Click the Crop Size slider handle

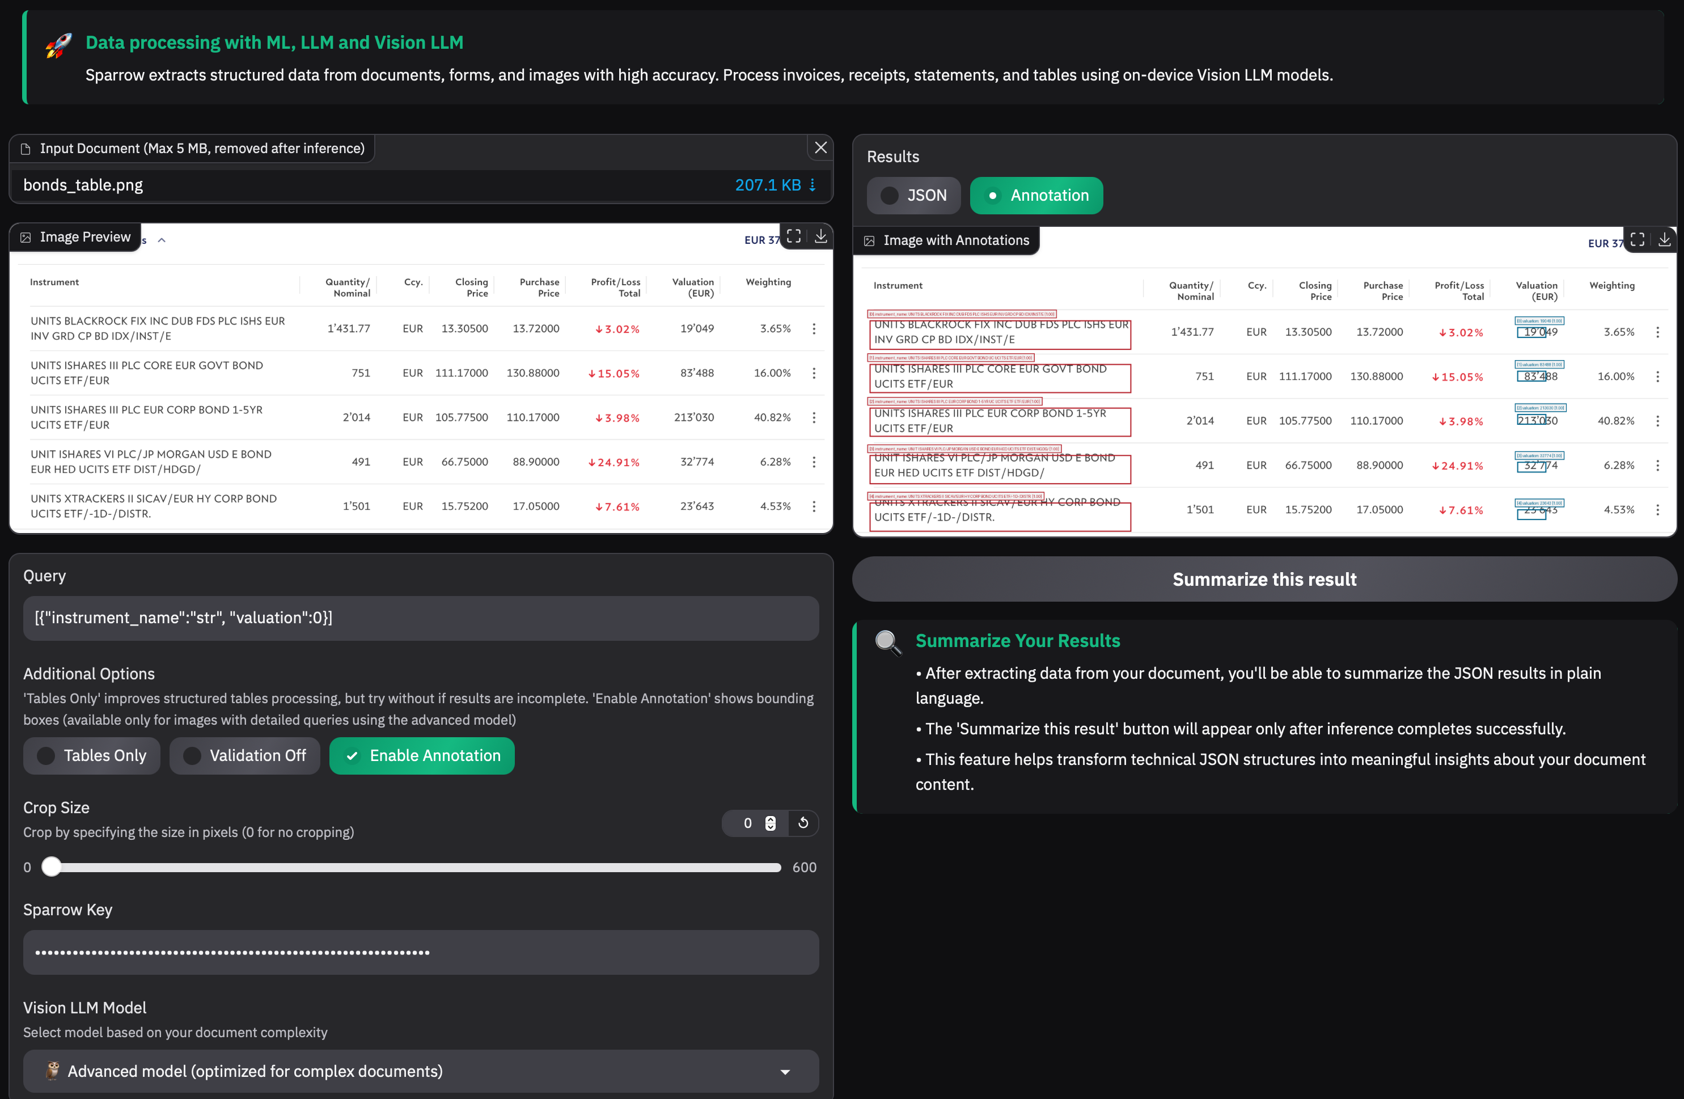(x=52, y=867)
